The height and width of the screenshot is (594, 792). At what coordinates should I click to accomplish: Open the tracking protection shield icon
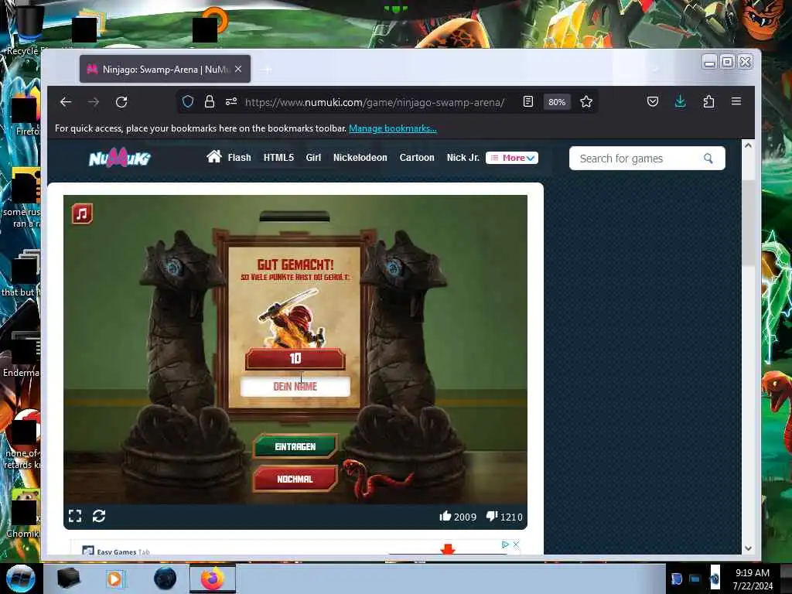(188, 101)
